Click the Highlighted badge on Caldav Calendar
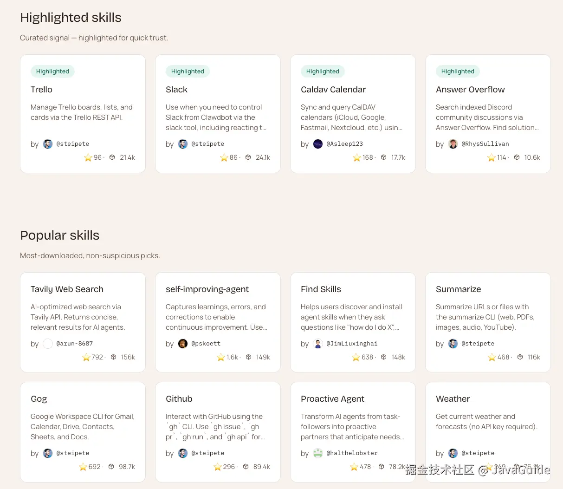 [x=323, y=72]
